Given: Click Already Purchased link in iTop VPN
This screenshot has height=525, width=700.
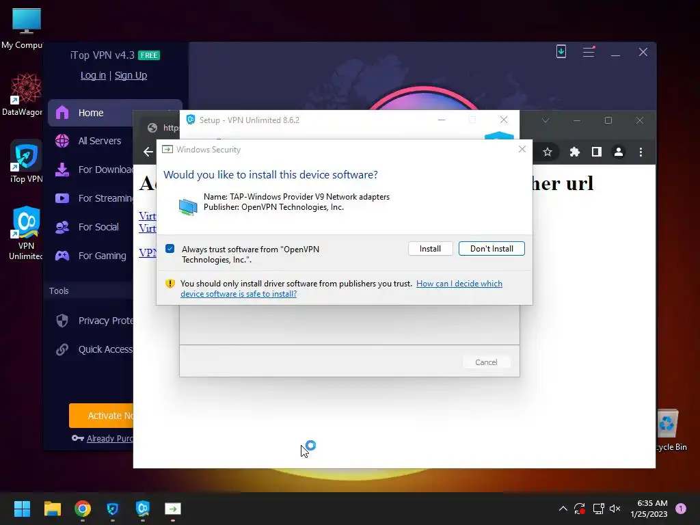Looking at the screenshot, I should click(110, 438).
